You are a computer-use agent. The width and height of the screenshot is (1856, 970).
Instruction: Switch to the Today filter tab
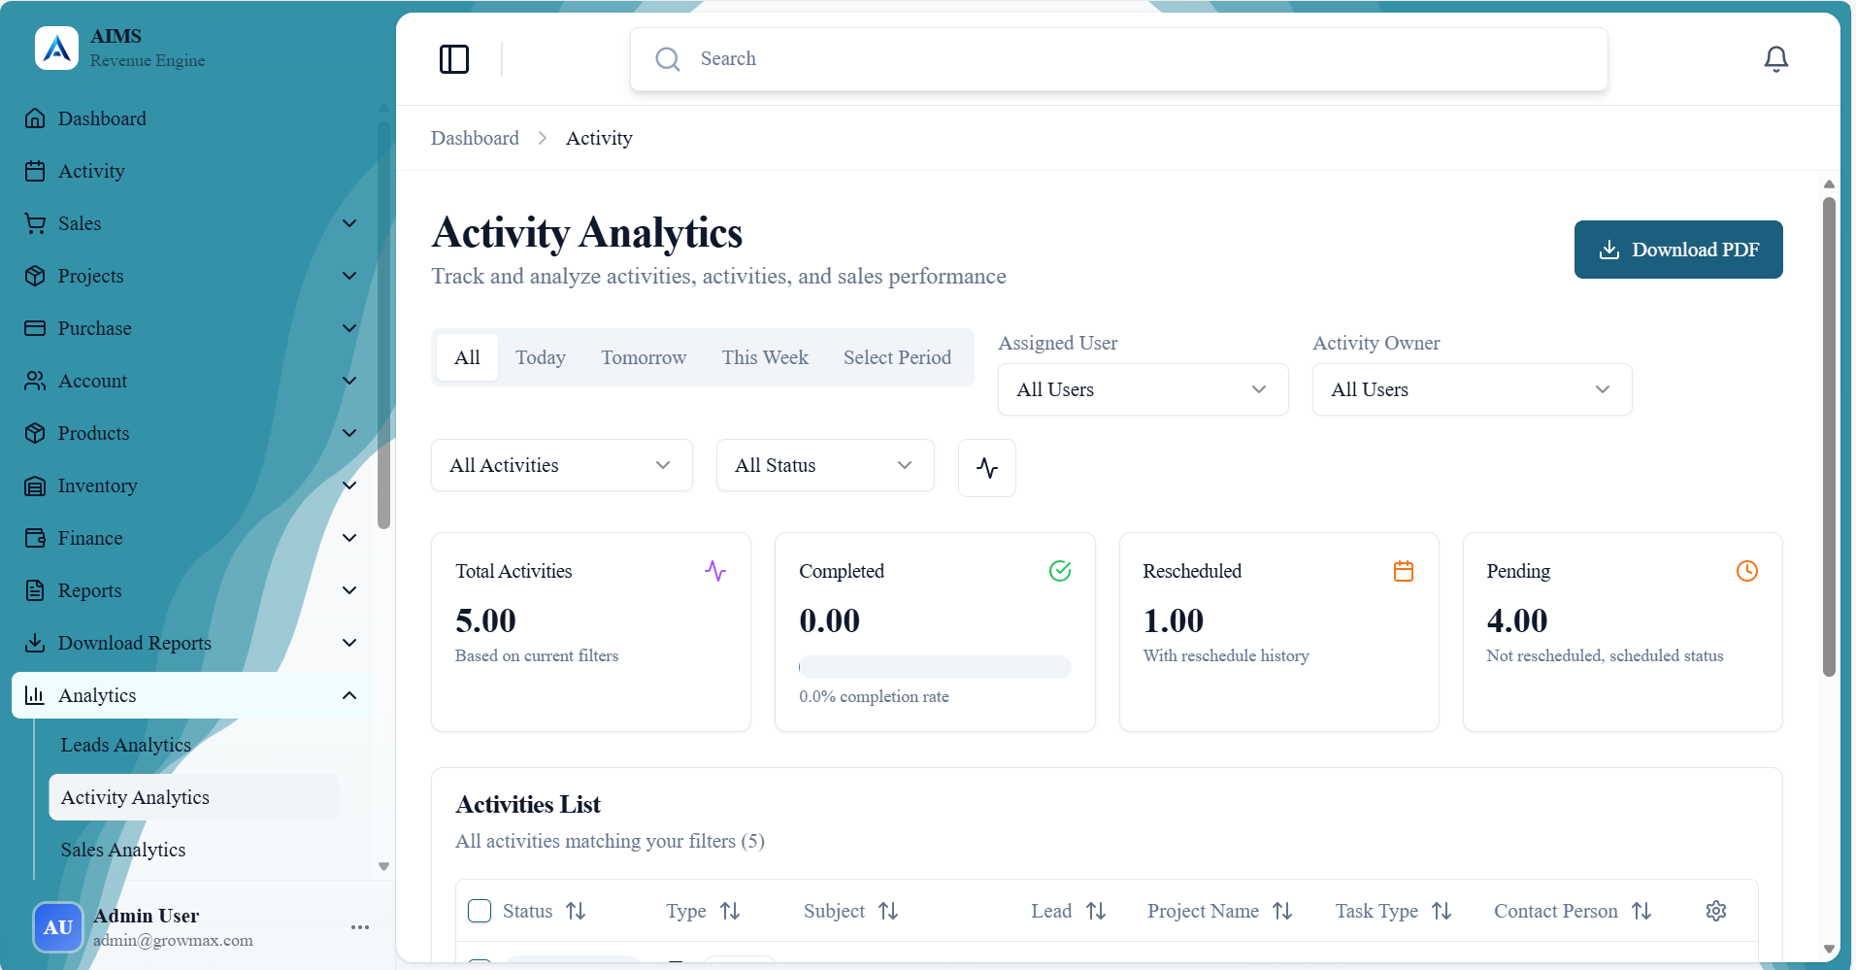[541, 357]
